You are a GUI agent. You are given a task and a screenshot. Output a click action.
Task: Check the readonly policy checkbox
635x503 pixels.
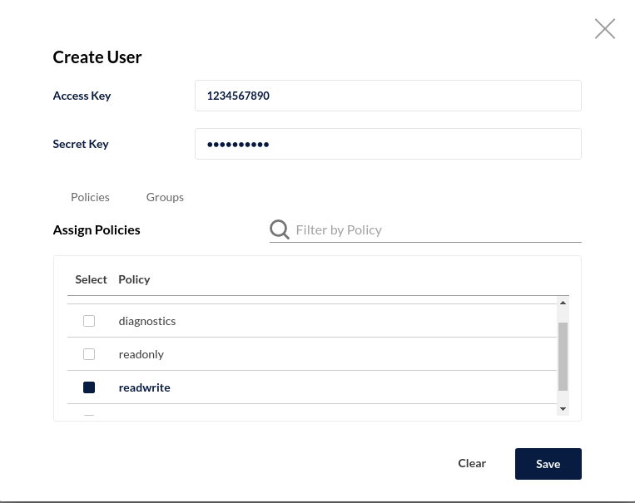[x=89, y=354]
